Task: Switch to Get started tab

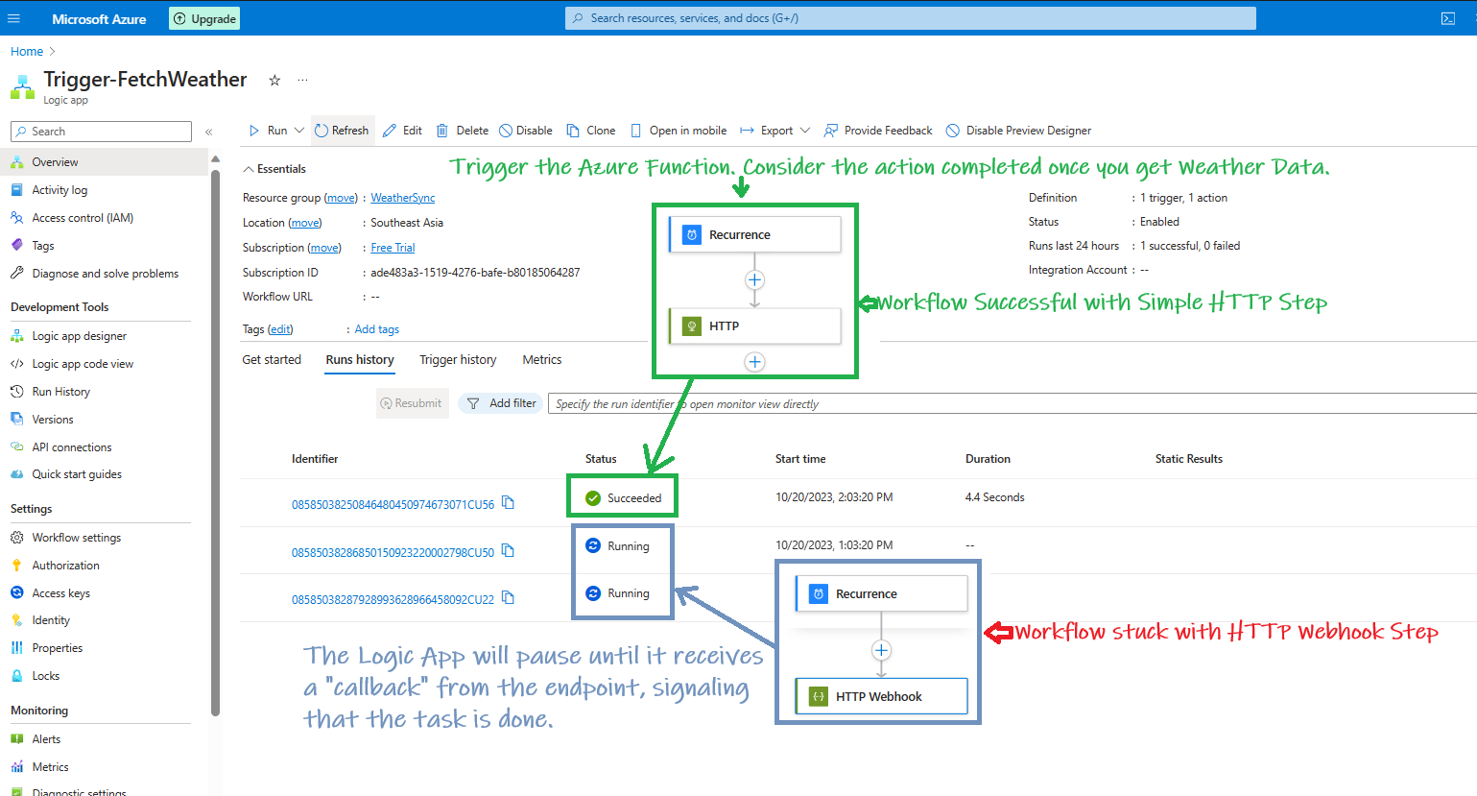Action: tap(272, 360)
